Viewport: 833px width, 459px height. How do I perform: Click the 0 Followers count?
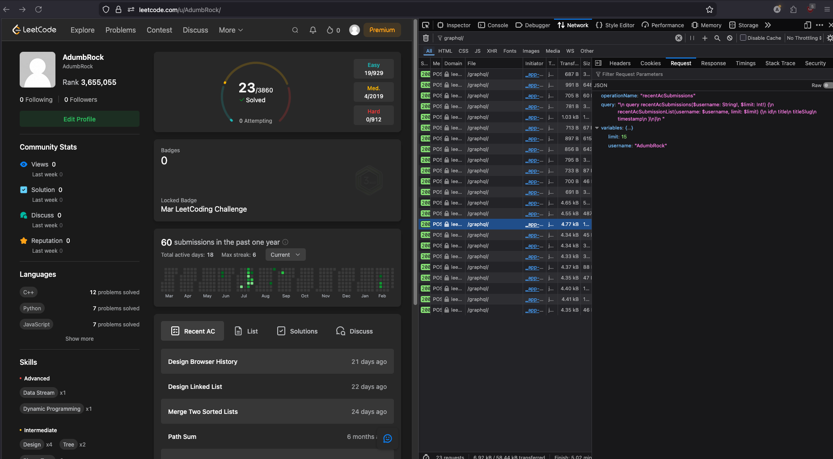[80, 100]
